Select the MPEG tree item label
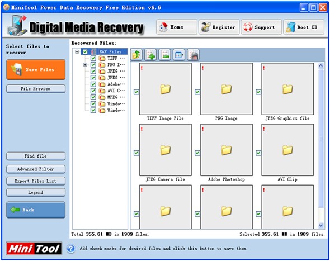Viewport: 330px width, 261px height. 116,97
